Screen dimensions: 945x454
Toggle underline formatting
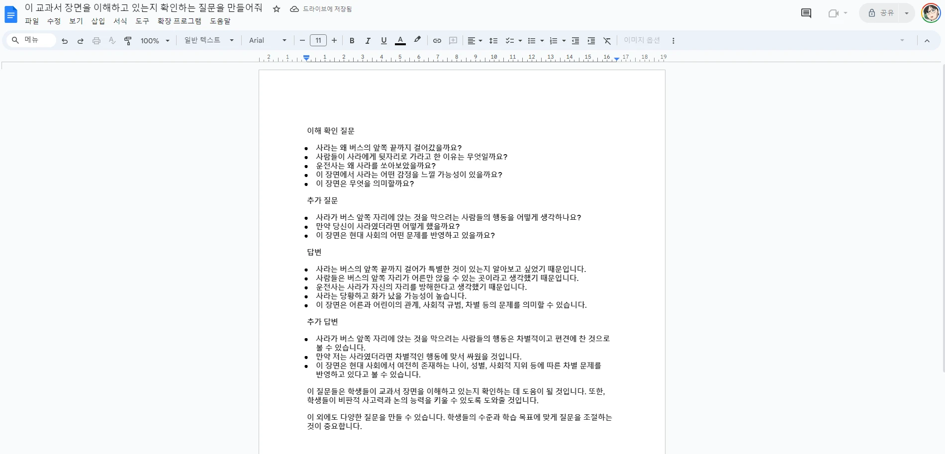(383, 41)
